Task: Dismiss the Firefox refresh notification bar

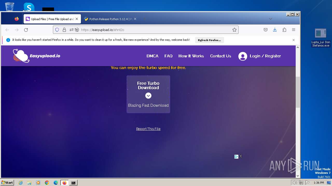Action: point(294,40)
